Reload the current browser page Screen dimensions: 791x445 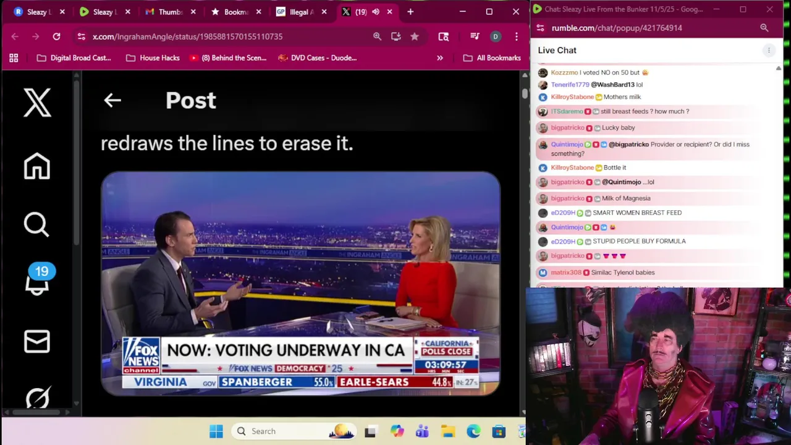[x=56, y=36]
